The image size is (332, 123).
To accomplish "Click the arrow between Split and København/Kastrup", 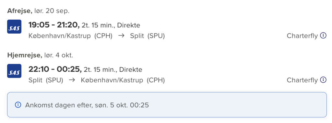I will [x=72, y=80].
